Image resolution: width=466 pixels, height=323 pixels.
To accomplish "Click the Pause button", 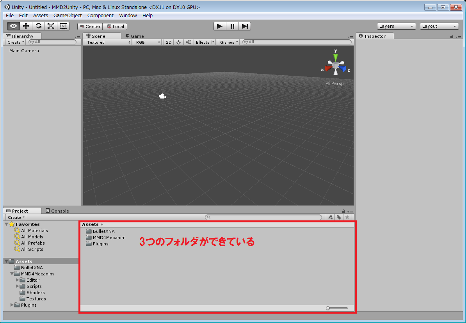I will [x=232, y=26].
